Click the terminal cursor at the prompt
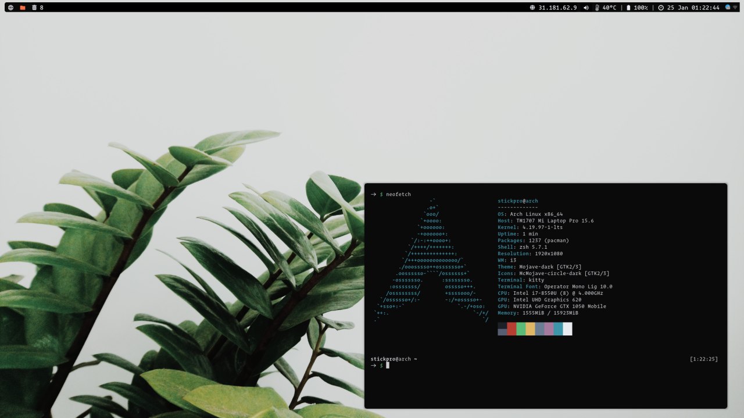 387,365
